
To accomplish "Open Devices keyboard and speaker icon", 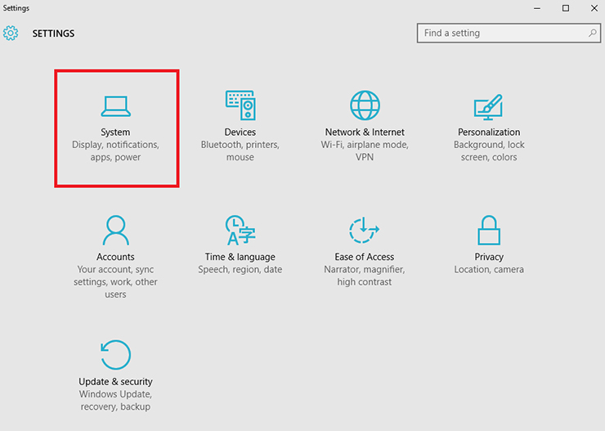I will [240, 105].
